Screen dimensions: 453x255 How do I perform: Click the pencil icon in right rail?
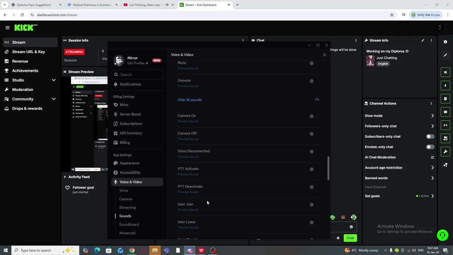click(445, 55)
